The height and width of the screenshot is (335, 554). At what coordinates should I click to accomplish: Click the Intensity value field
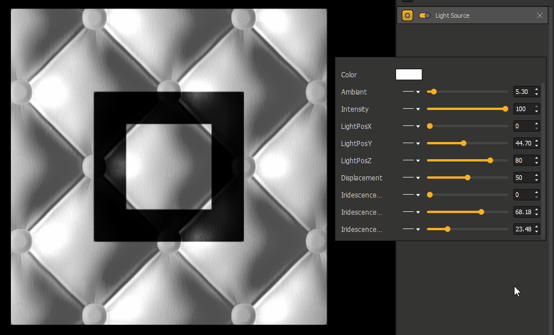(x=523, y=109)
